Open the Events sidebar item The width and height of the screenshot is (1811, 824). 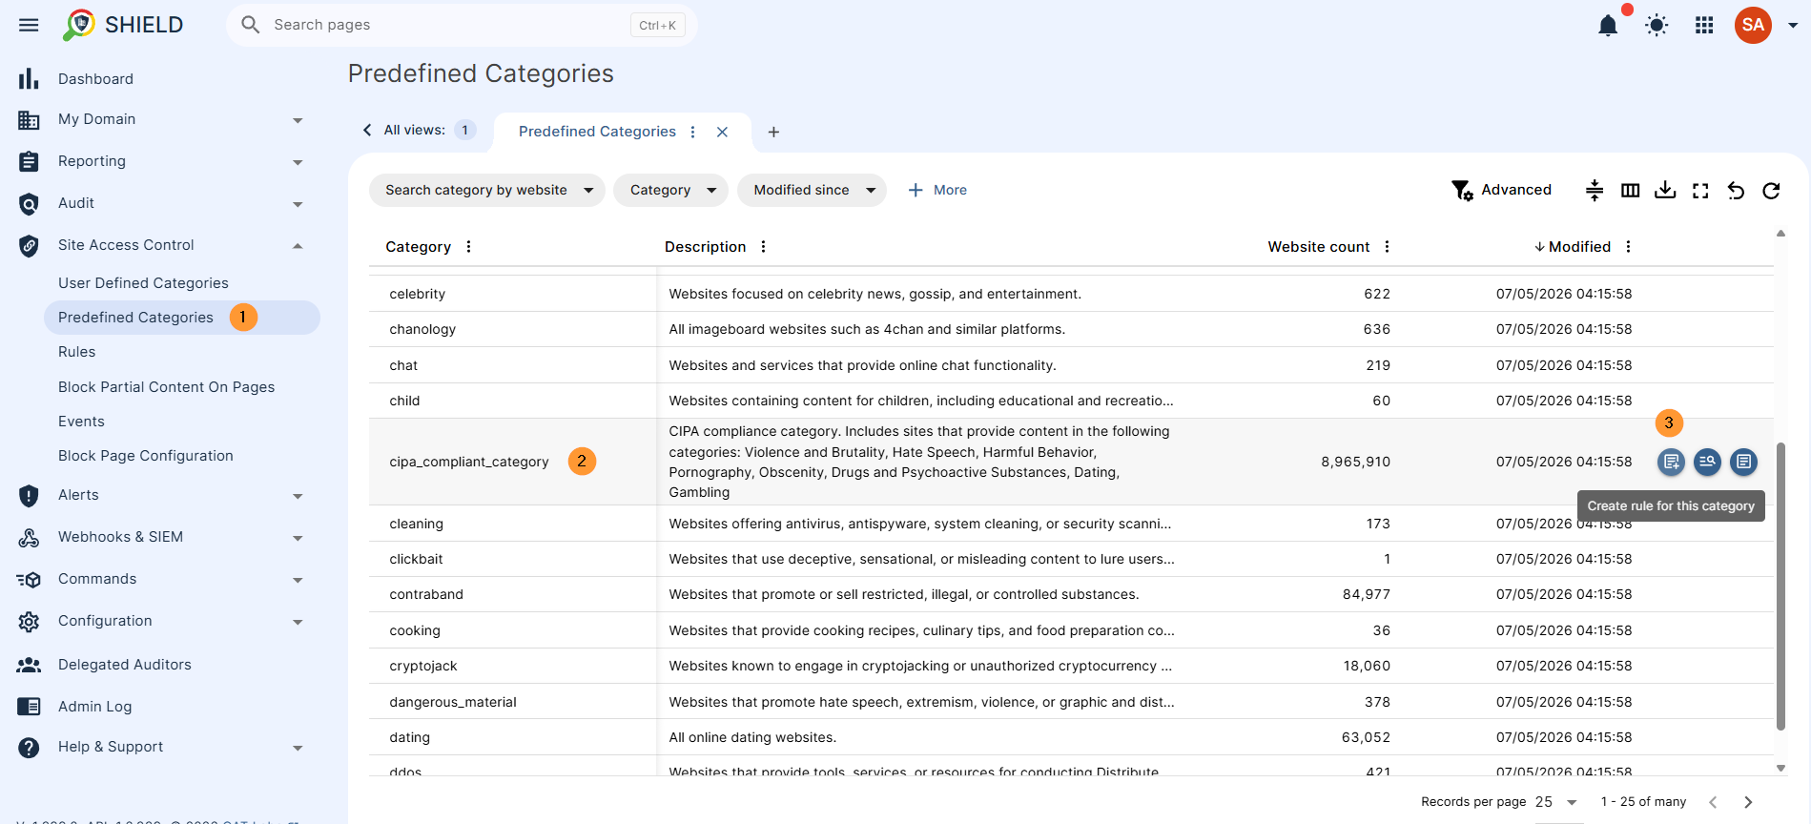pos(81,422)
